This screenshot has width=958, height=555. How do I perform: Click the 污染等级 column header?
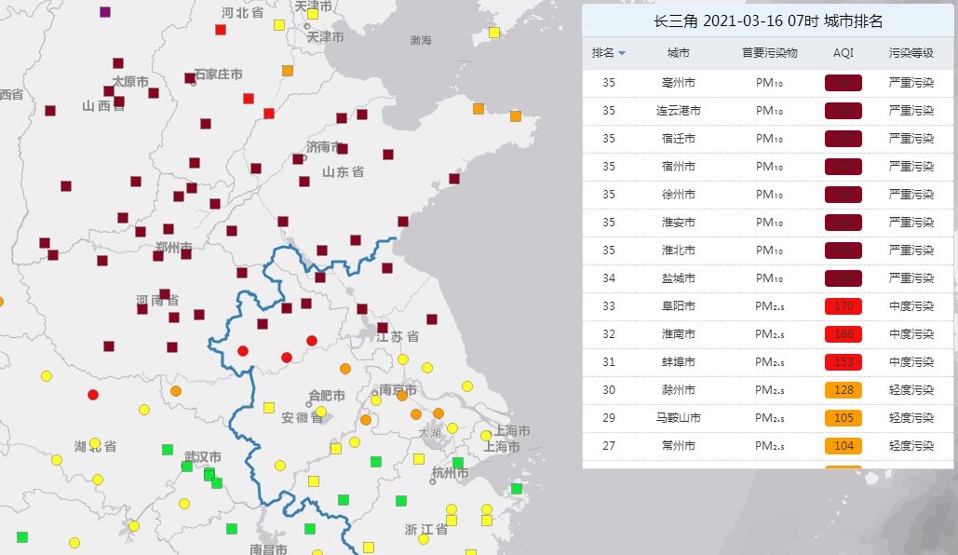point(911,53)
